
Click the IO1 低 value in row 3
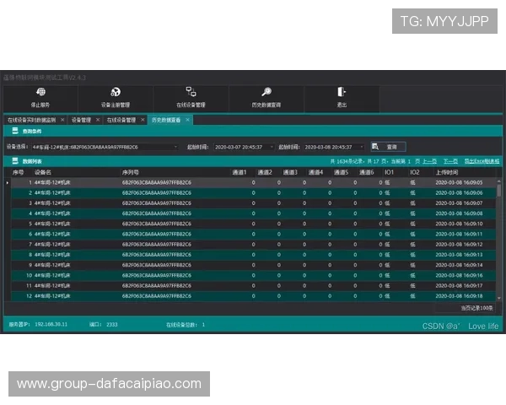pyautogui.click(x=387, y=203)
